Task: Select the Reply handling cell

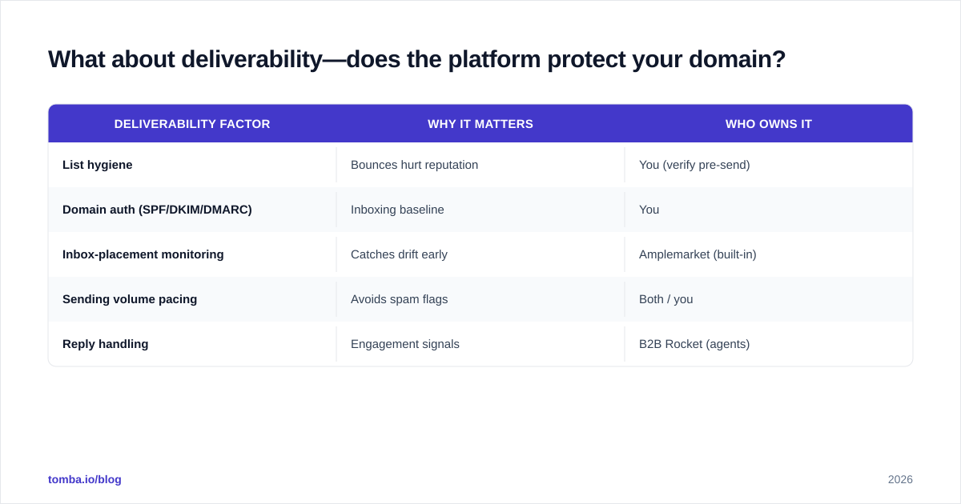Action: (192, 344)
